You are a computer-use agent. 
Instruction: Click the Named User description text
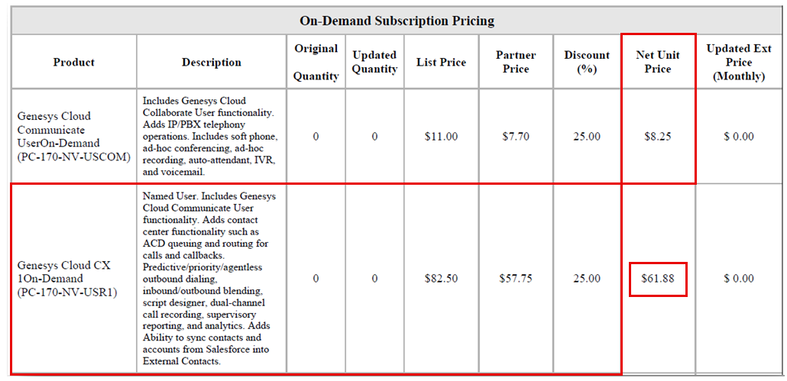209,279
